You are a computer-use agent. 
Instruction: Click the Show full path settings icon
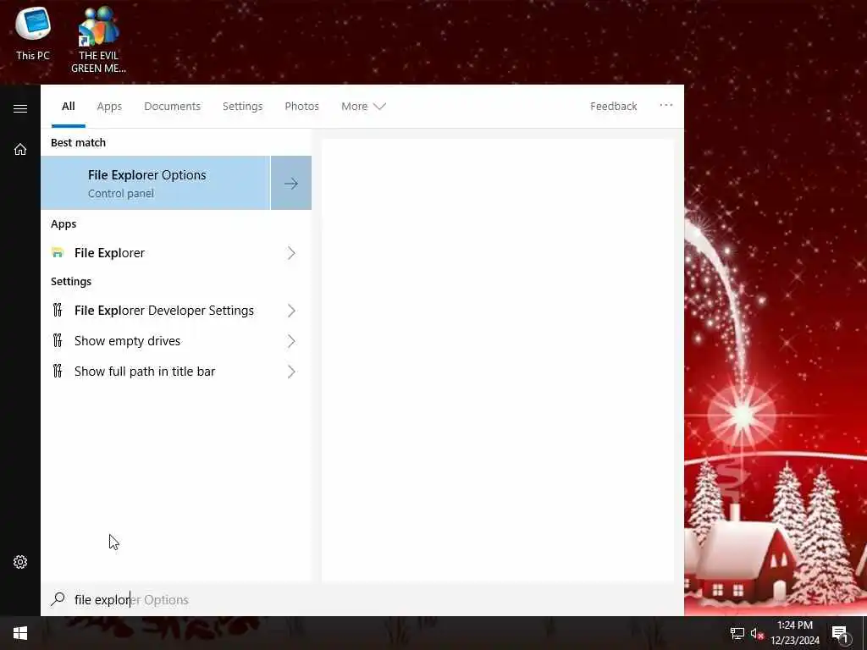point(58,371)
